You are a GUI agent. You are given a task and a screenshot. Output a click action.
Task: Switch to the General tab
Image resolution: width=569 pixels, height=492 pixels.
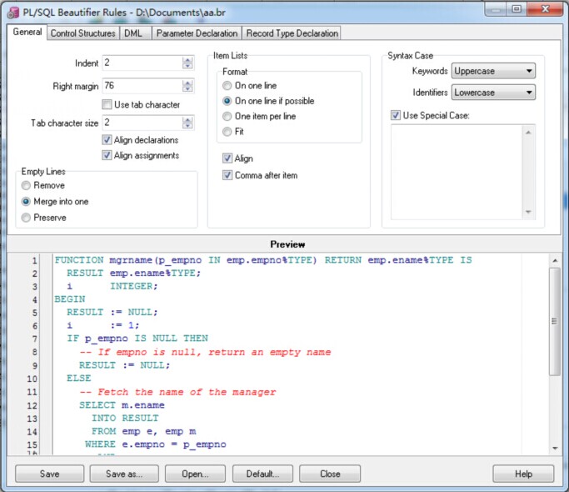point(27,32)
